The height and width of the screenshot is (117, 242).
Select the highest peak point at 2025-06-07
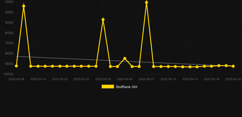coord(146,2)
